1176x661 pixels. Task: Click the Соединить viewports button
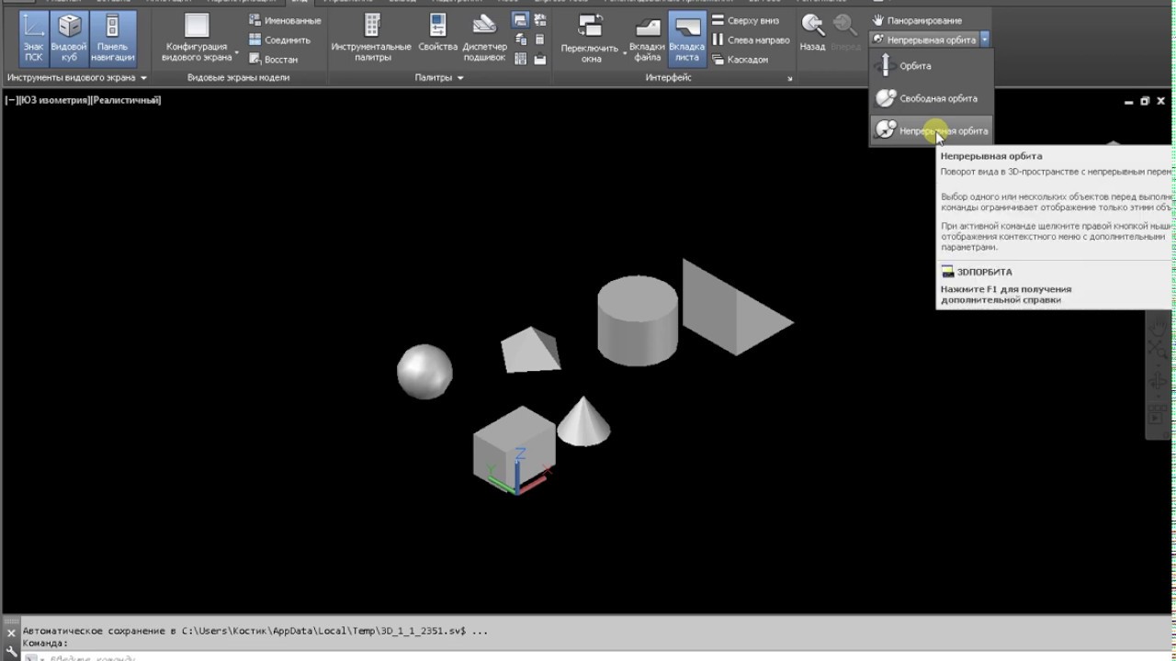(x=280, y=39)
